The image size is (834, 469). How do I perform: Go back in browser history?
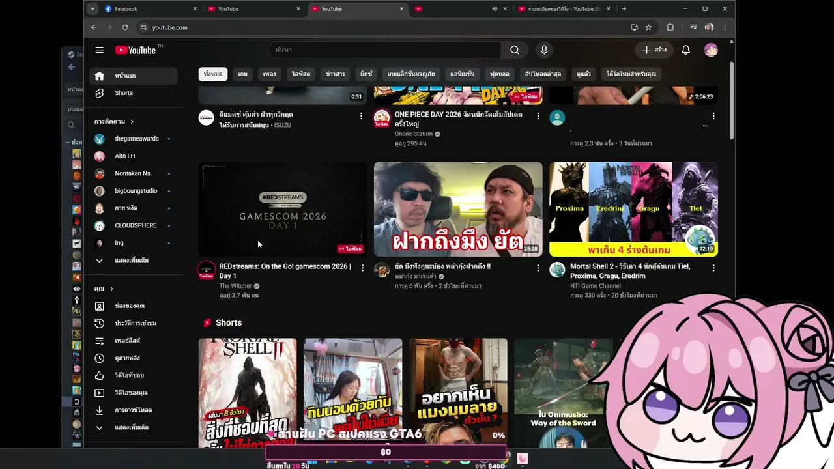[x=94, y=27]
